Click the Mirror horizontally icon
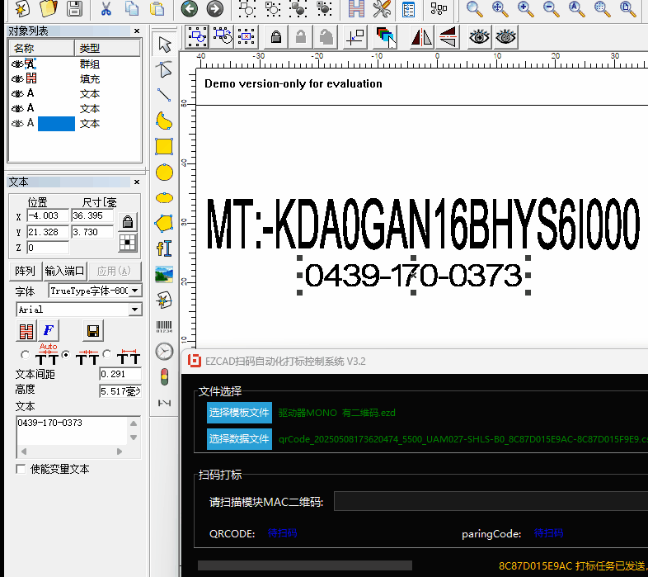Screen dimensions: 648x577 click(421, 37)
